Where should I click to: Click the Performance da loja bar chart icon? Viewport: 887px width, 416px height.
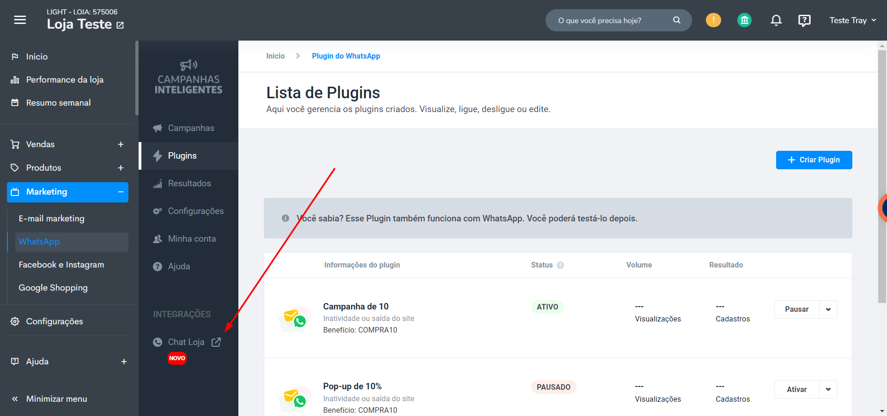pyautogui.click(x=15, y=80)
